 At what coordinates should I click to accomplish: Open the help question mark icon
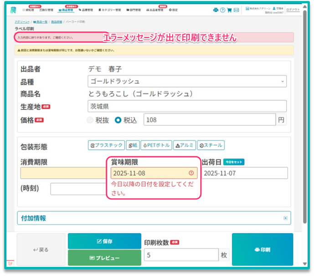(x=222, y=10)
